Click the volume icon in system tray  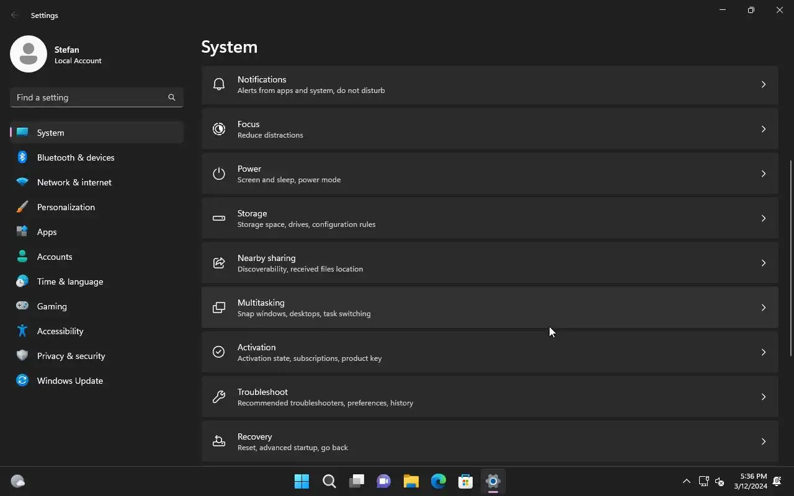coord(720,481)
